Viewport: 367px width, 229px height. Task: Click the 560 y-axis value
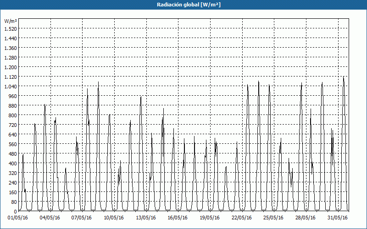pyautogui.click(x=13, y=144)
